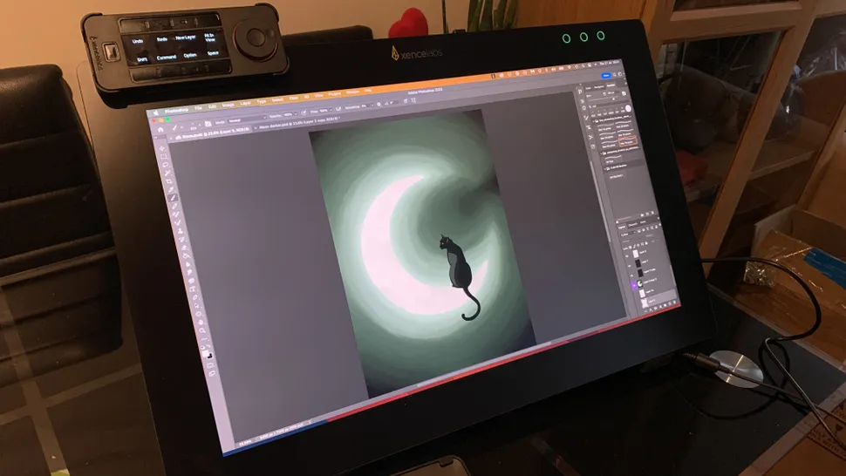Select the Move tool in the toolbar
The height and width of the screenshot is (476, 846).
tap(161, 149)
